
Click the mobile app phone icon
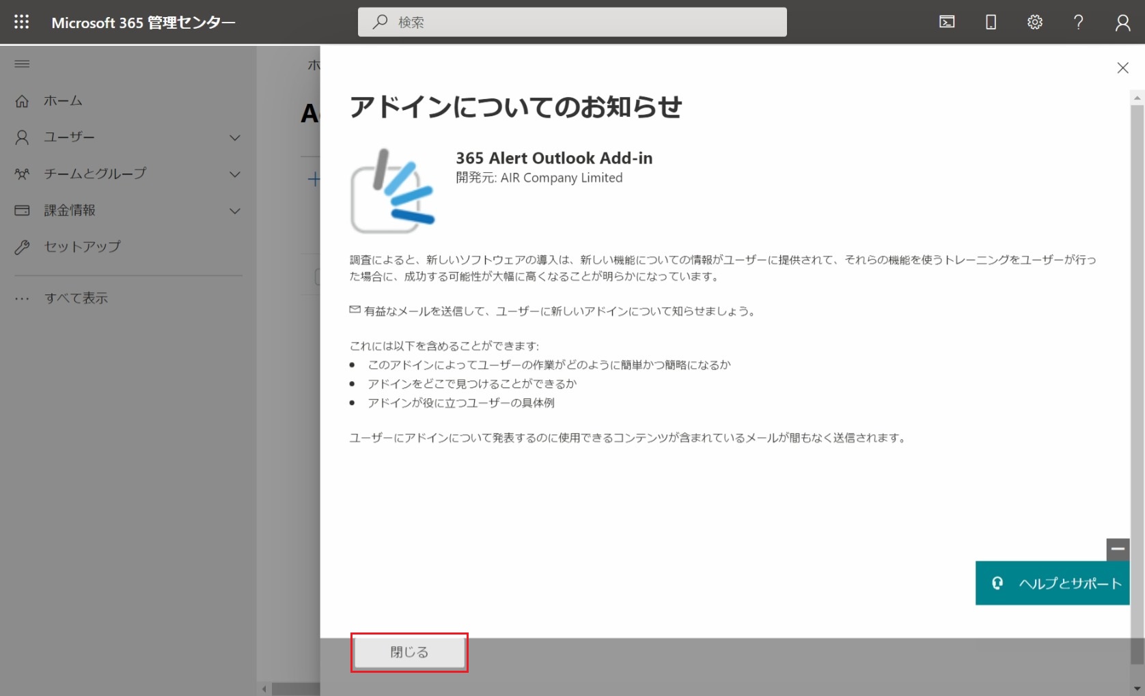click(x=991, y=22)
